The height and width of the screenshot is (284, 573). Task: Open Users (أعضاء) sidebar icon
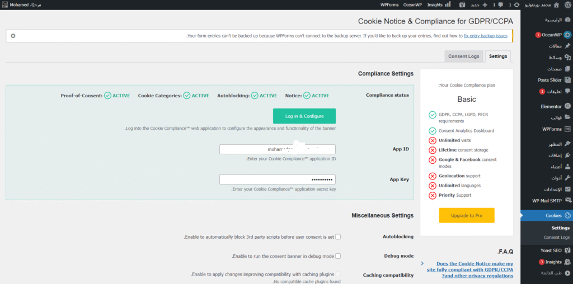[x=567, y=167]
